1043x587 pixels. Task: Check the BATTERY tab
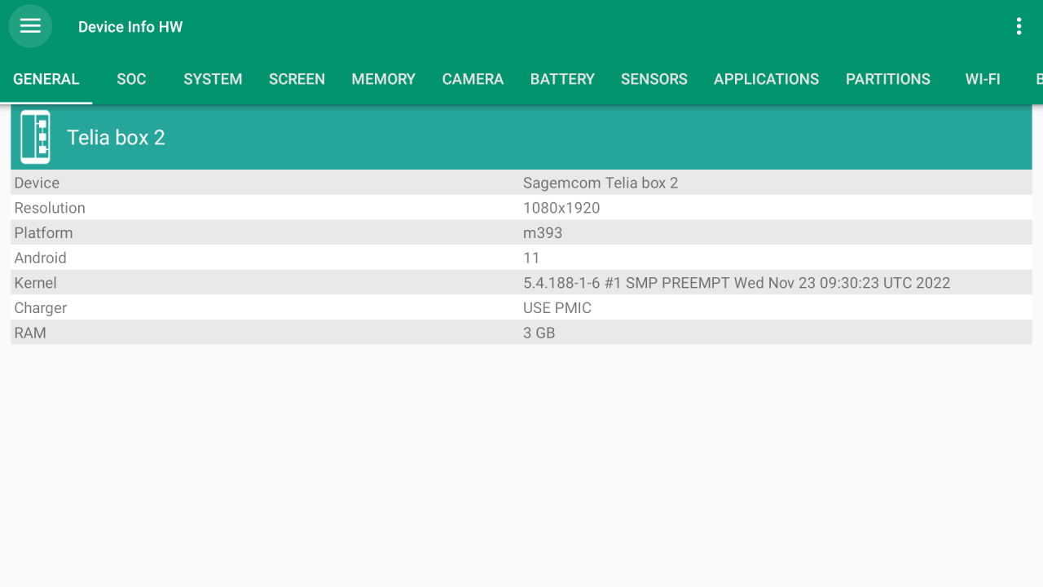pos(562,79)
